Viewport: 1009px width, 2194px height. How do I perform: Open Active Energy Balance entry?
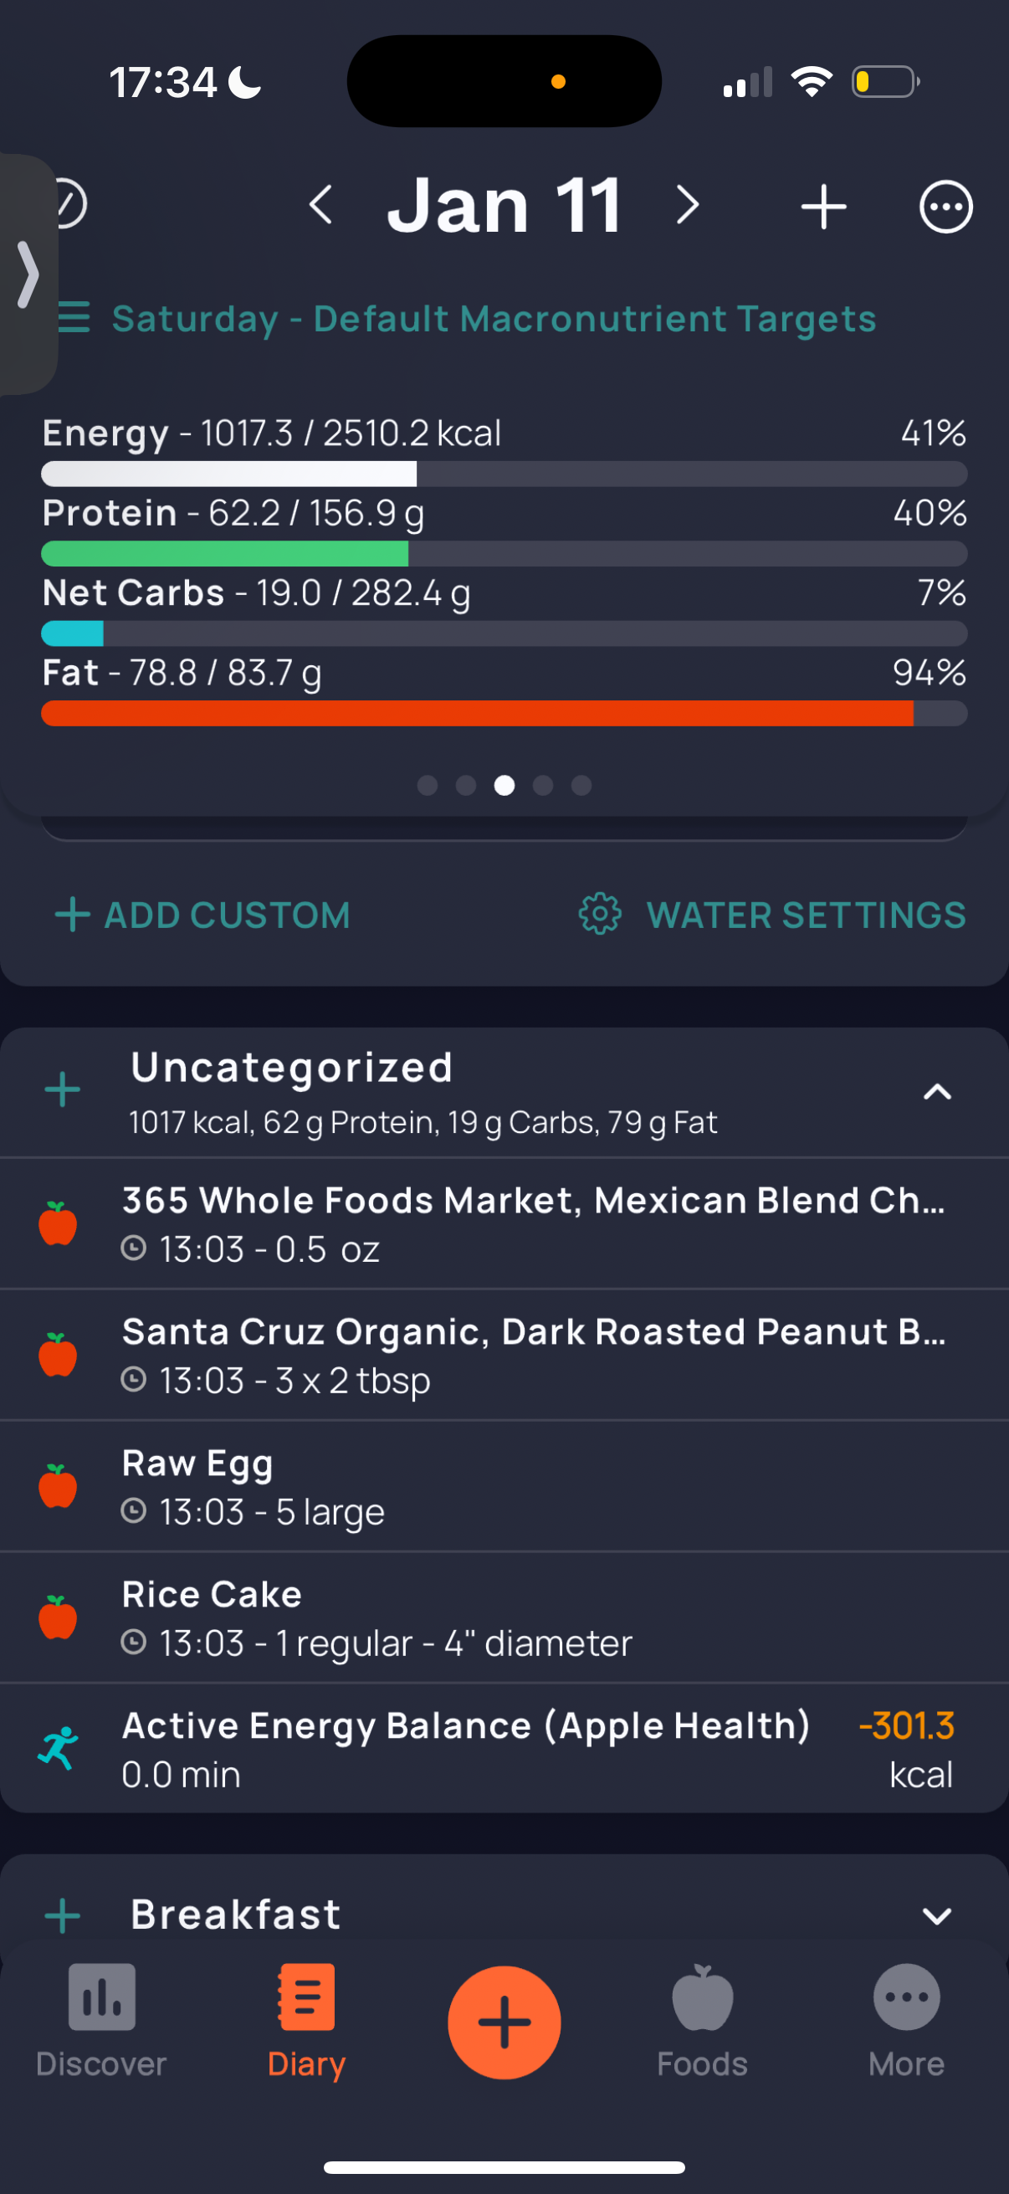pyautogui.click(x=504, y=1748)
